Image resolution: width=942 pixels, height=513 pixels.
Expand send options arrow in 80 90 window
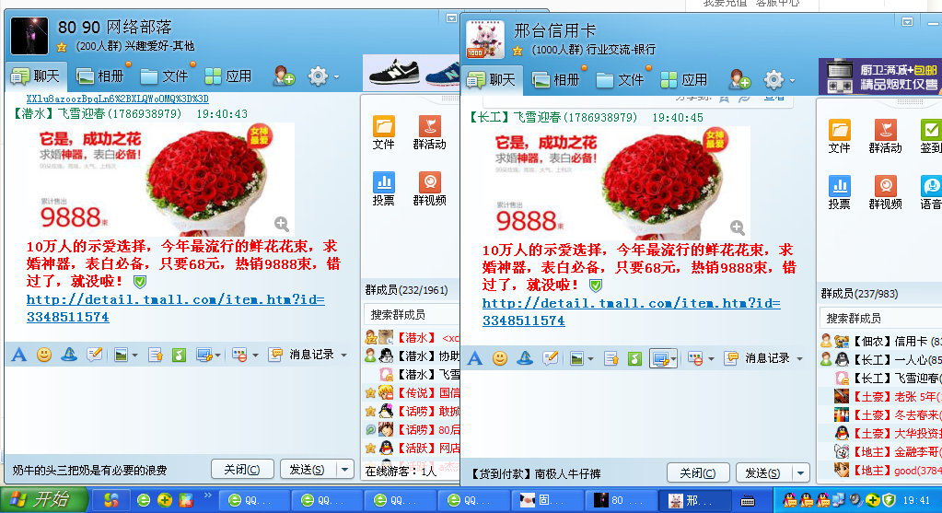344,469
